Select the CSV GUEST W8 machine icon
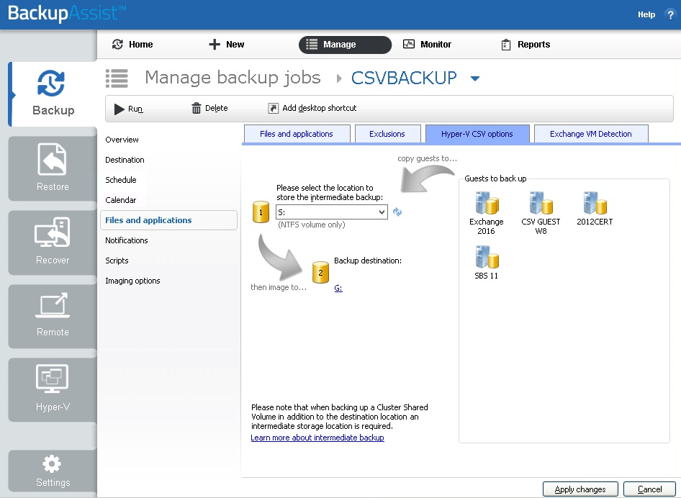681x498 pixels. pyautogui.click(x=541, y=203)
